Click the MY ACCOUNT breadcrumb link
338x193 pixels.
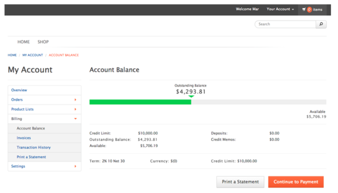33,55
